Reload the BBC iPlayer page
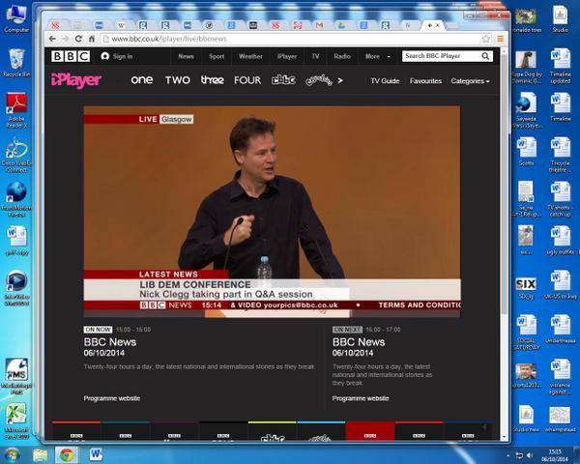Viewport: 580px width, 464px height. point(78,39)
